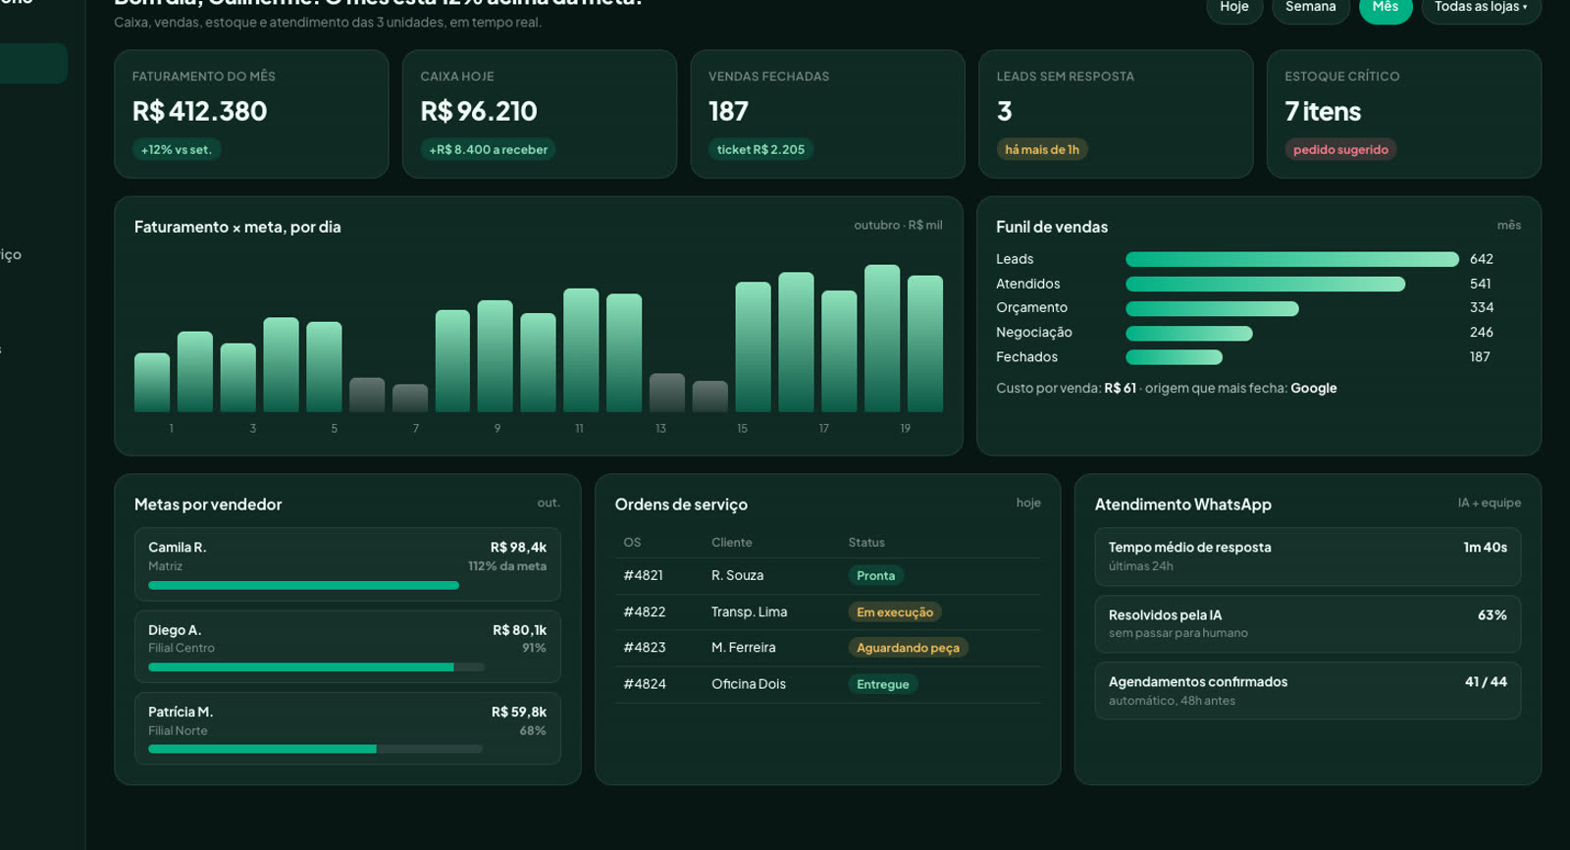Click the 7 itens critical stock value
Viewport: 1570px width, 850px height.
pos(1323,111)
